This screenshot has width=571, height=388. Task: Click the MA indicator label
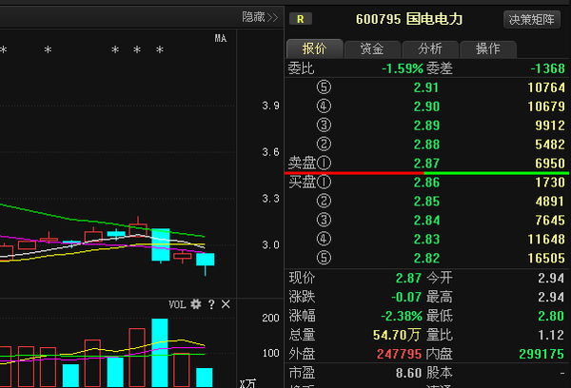pyautogui.click(x=221, y=38)
